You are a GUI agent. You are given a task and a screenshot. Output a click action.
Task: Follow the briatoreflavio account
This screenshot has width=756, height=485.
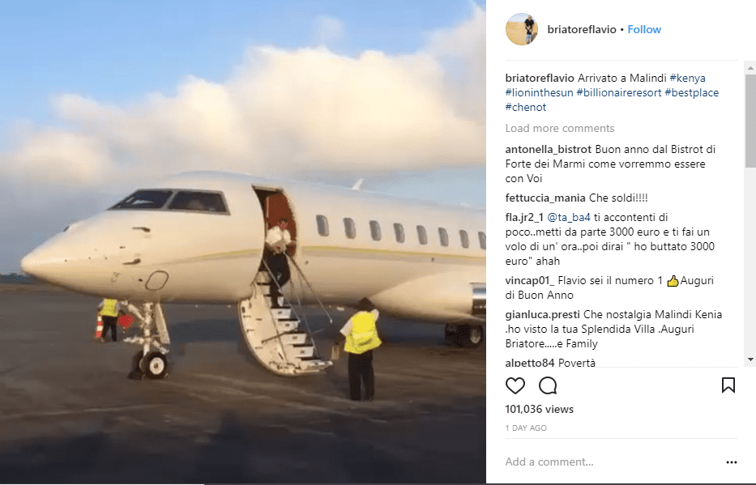[643, 29]
